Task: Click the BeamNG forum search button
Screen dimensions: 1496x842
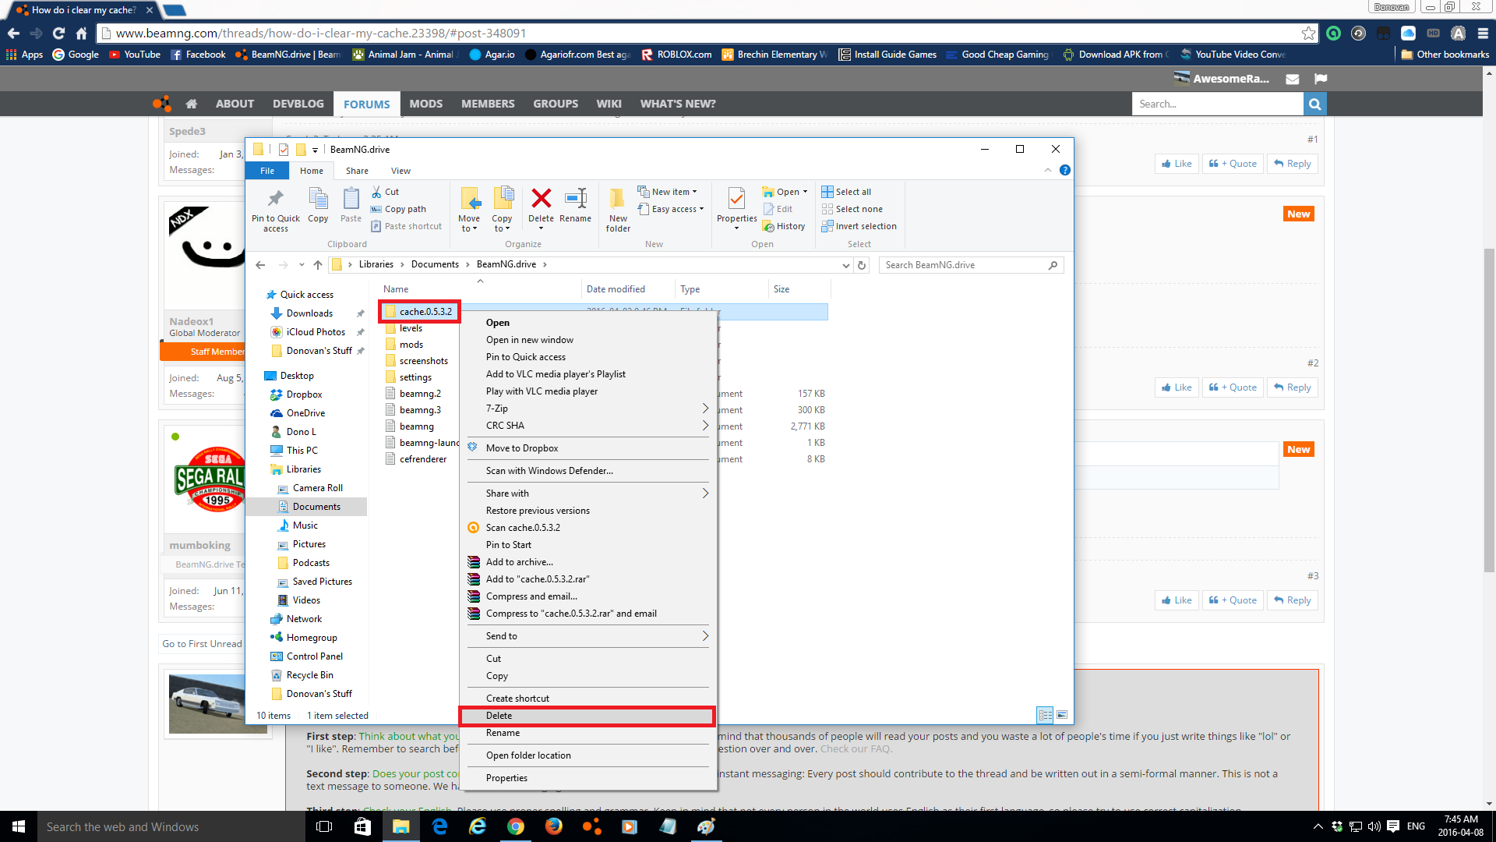Action: (x=1315, y=104)
